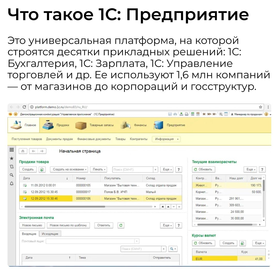Click the M memory button
Viewport: 279px width, 279px height.
(204, 114)
